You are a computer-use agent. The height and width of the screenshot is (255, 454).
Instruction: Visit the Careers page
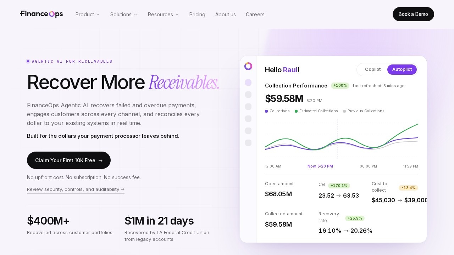pyautogui.click(x=255, y=15)
